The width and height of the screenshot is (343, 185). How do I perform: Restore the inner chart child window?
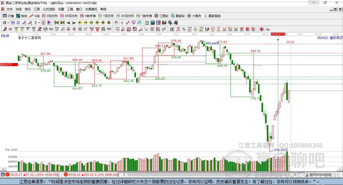point(335,9)
